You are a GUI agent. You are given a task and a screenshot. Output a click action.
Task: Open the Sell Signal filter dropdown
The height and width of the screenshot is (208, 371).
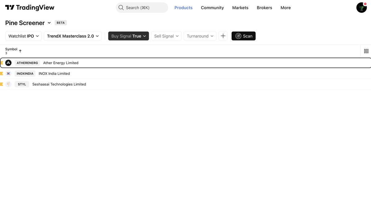coord(166,36)
